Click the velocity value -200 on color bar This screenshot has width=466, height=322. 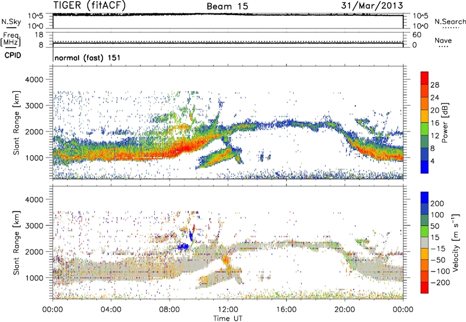440,282
